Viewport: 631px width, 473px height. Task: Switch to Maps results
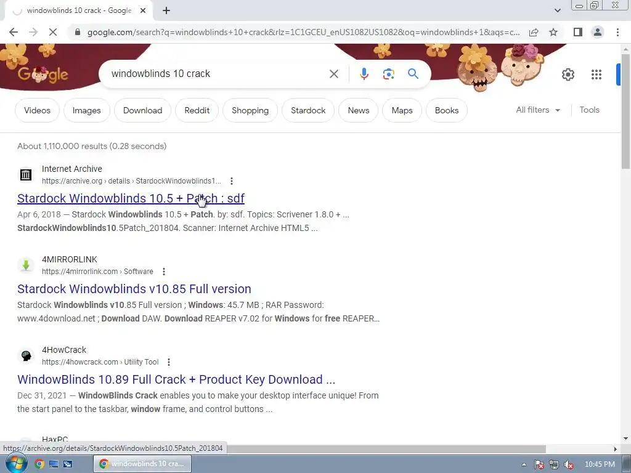402,110
